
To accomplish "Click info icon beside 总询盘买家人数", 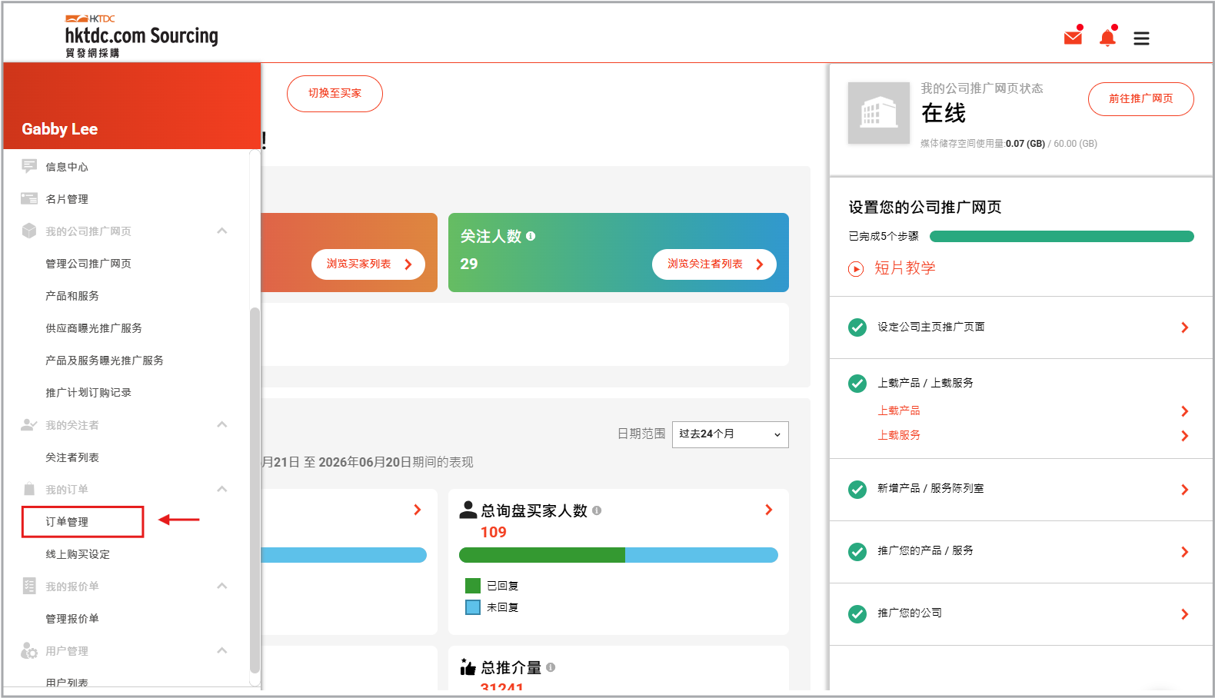I will click(597, 510).
